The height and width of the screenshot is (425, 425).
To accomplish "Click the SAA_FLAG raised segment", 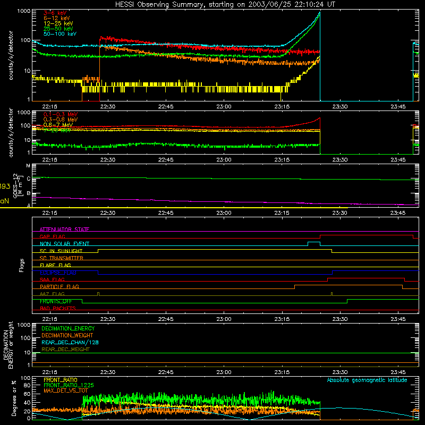I will (x=366, y=278).
